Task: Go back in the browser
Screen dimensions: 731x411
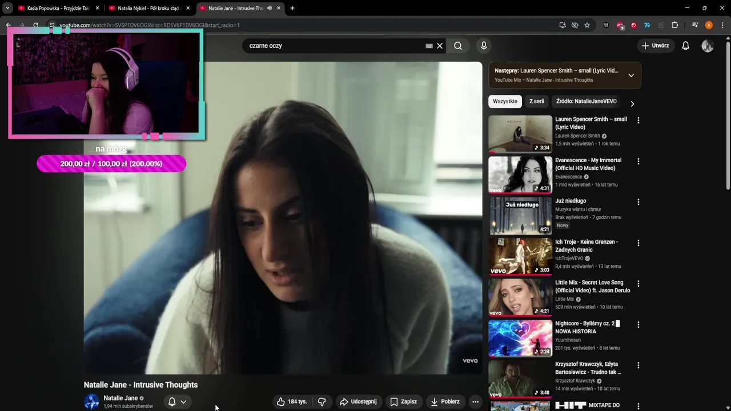Action: [x=8, y=25]
